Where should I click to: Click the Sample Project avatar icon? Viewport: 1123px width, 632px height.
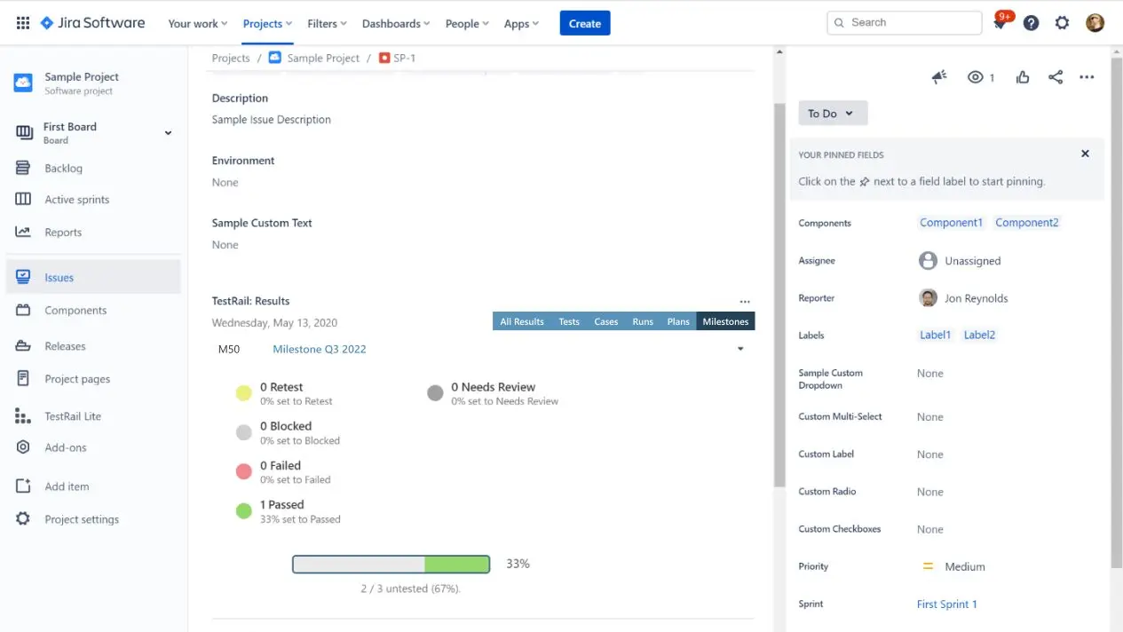pos(23,83)
